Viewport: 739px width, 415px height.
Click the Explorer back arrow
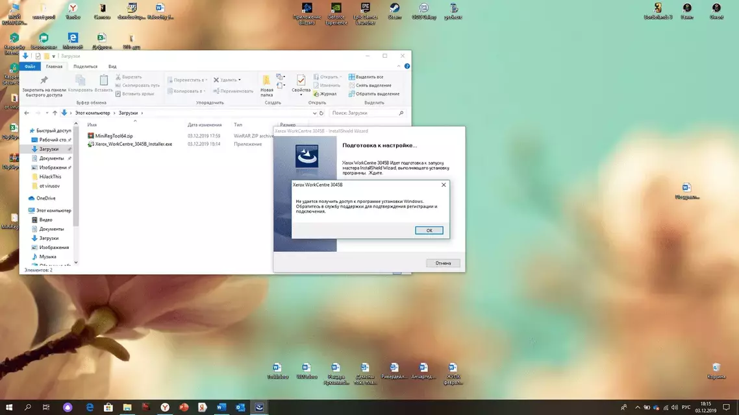pyautogui.click(x=27, y=113)
